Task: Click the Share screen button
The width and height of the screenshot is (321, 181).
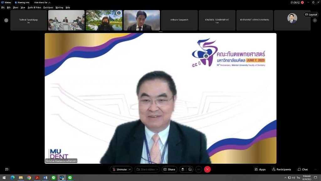Action: [x=169, y=169]
